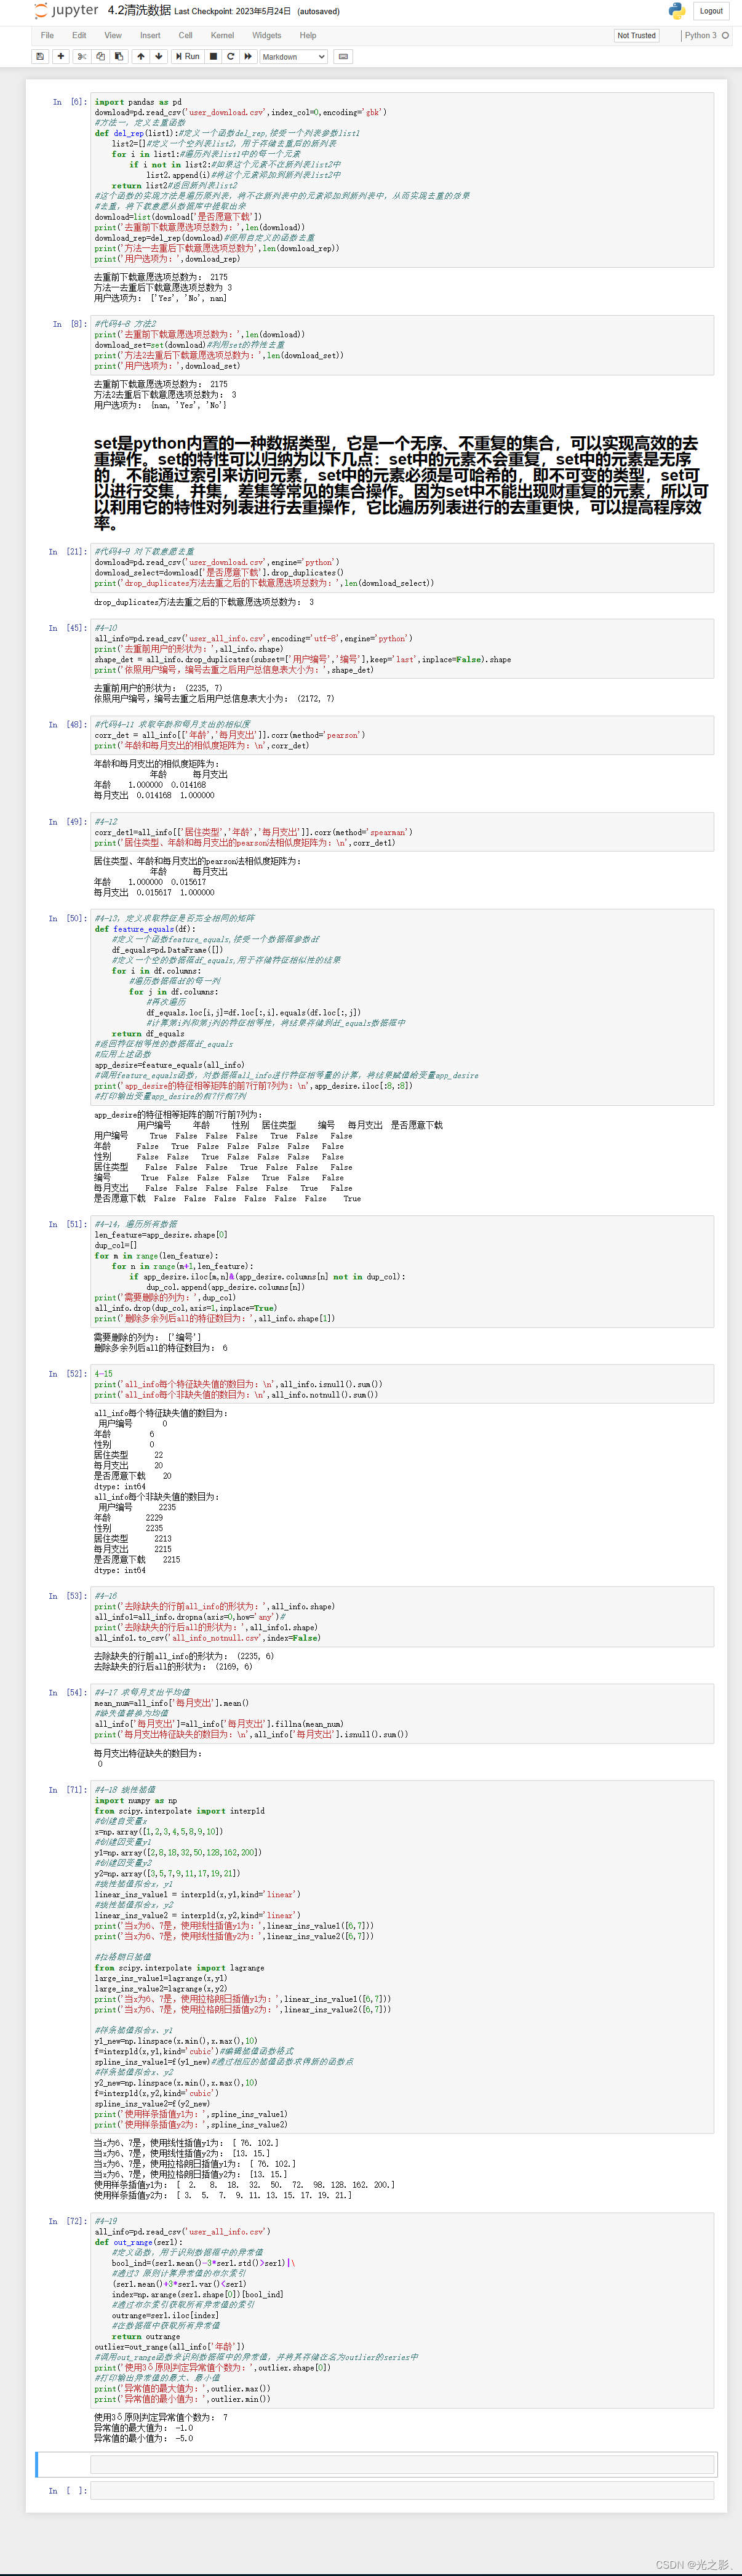The image size is (742, 2576).
Task: Click the empty In [ ] prompt label
Action: tap(67, 2491)
